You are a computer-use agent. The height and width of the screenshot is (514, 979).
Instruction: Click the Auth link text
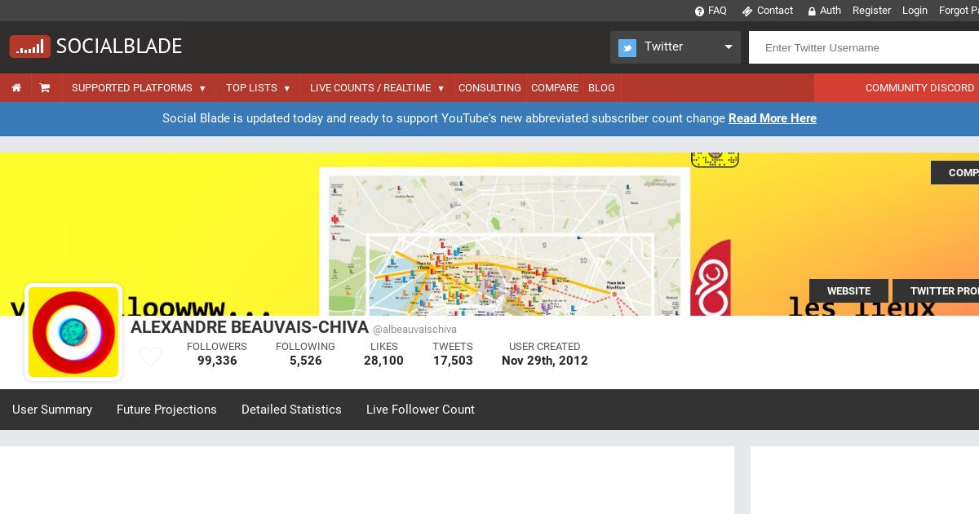pos(831,11)
